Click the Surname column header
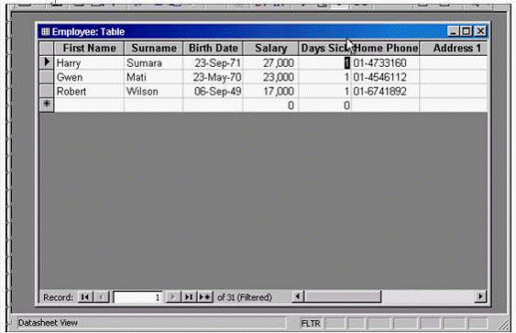This screenshot has height=333, width=516. click(x=154, y=49)
